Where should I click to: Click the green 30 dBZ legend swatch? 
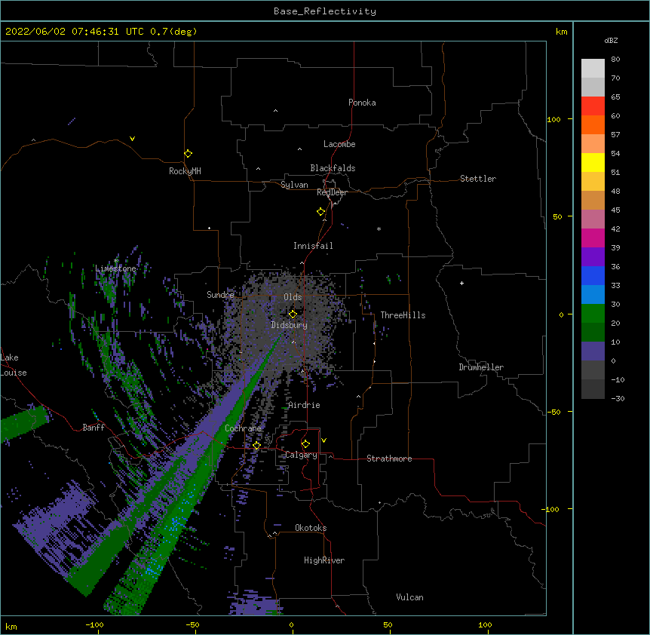pos(593,314)
